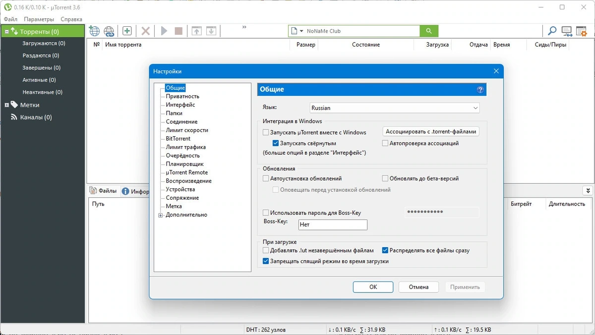Click the Применить button
Screen dimensions: 595x335
coord(465,287)
